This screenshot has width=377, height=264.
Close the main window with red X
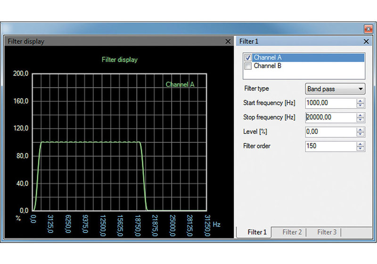[368, 29]
